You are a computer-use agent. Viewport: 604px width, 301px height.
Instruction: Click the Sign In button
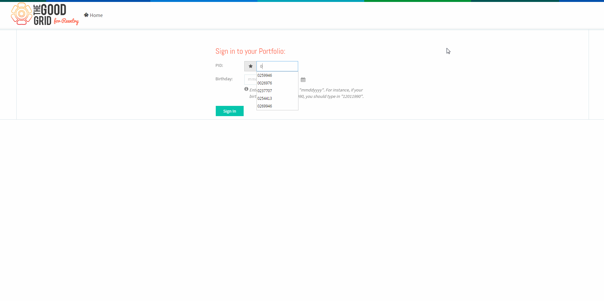[230, 111]
